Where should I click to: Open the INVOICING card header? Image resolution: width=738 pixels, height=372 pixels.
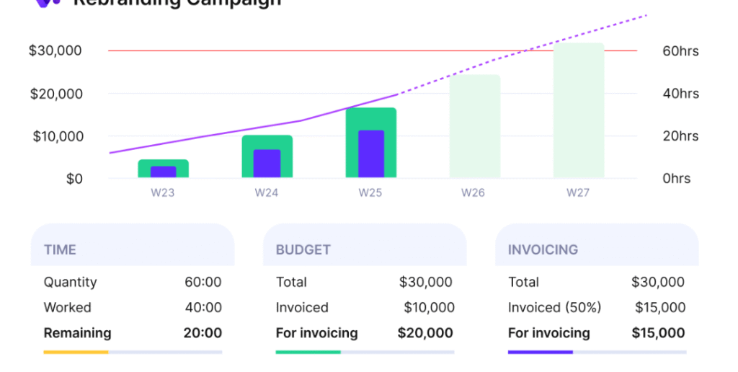597,249
